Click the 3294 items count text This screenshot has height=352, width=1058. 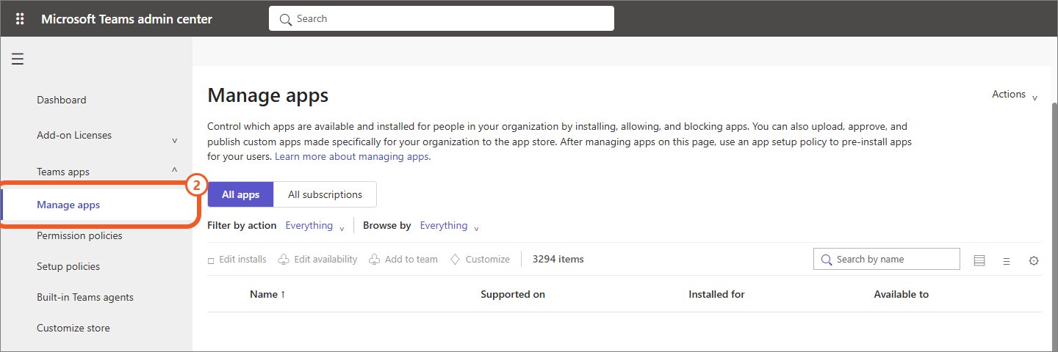click(x=558, y=260)
